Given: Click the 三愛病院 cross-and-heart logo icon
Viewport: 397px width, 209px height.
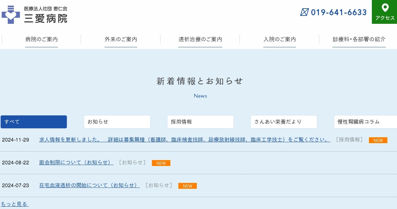Looking at the screenshot, I should click(11, 15).
